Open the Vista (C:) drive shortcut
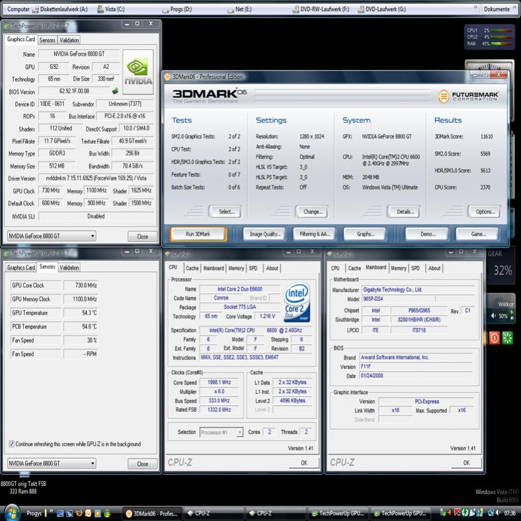Viewport: 521px width, 521px height. pos(111,9)
